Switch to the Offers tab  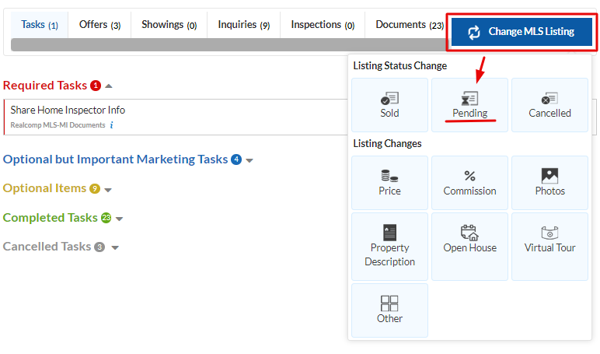click(99, 25)
